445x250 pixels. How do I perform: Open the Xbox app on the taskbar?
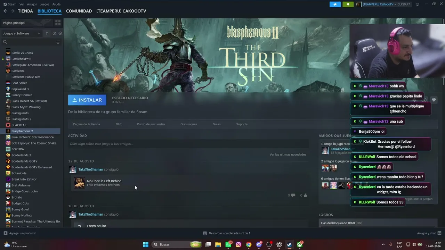299,244
